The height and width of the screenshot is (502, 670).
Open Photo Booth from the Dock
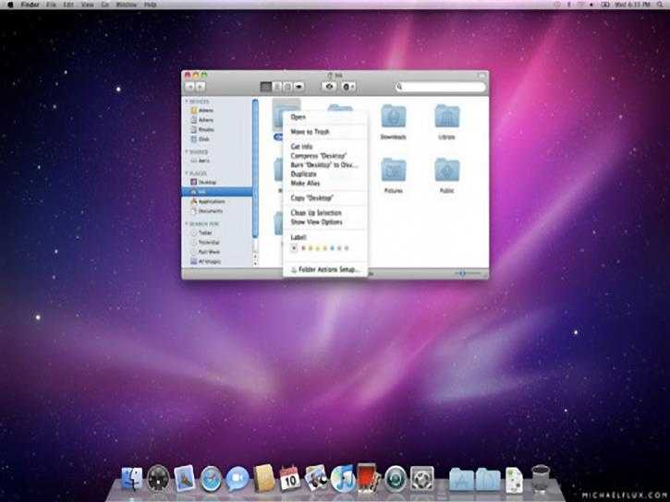click(x=369, y=479)
